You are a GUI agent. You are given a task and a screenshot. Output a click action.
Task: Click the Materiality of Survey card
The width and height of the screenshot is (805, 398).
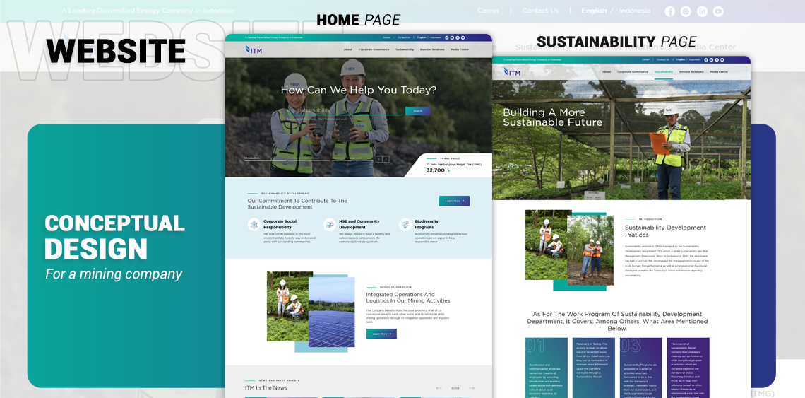(593, 368)
